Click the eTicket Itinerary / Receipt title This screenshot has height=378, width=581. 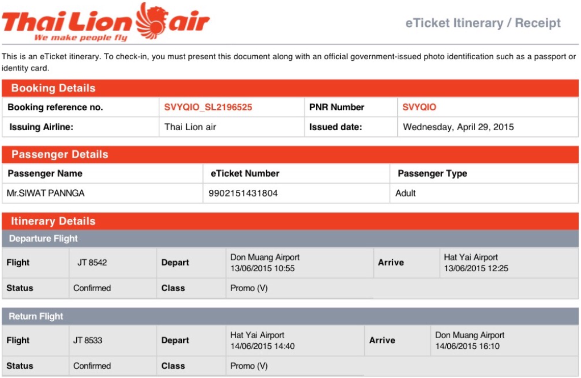pos(483,23)
